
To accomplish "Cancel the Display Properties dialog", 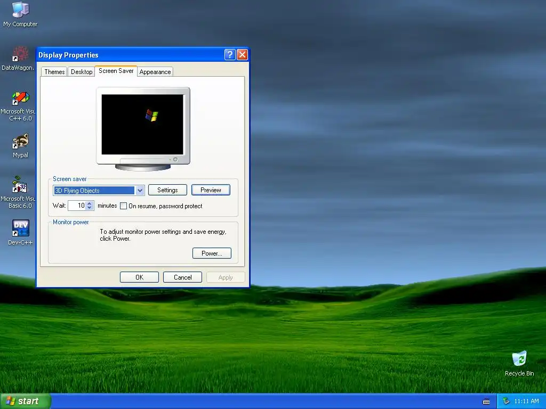I will pos(182,277).
